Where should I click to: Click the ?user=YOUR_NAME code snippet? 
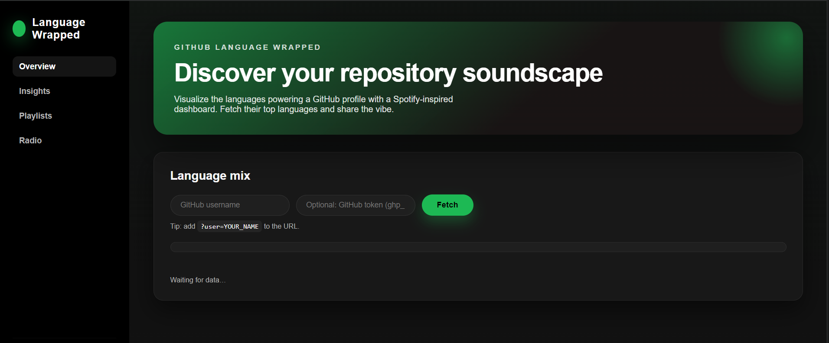coord(229,227)
